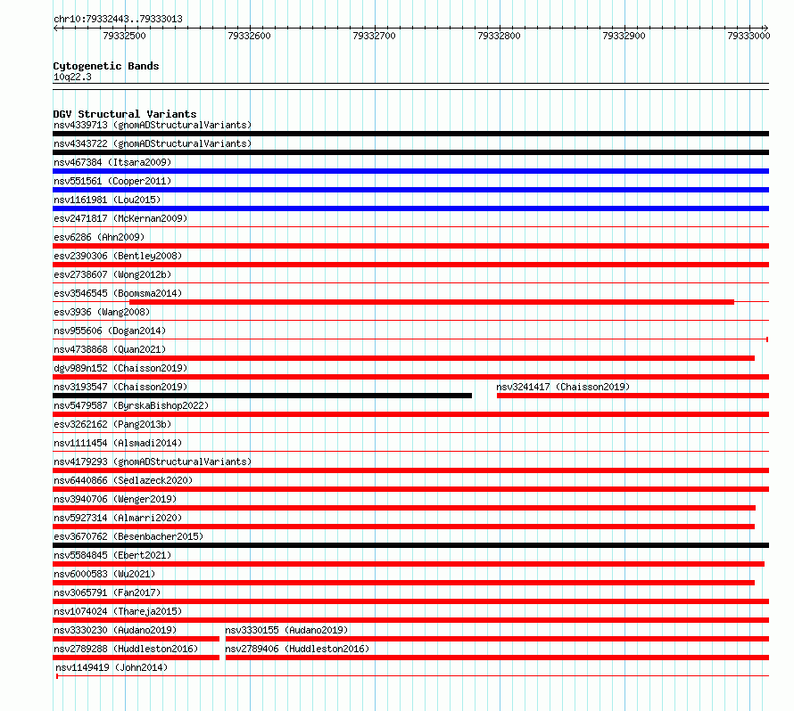Select the esv3262162 Pang2013b label
Image resolution: width=794 pixels, height=711 pixels.
pyautogui.click(x=112, y=424)
